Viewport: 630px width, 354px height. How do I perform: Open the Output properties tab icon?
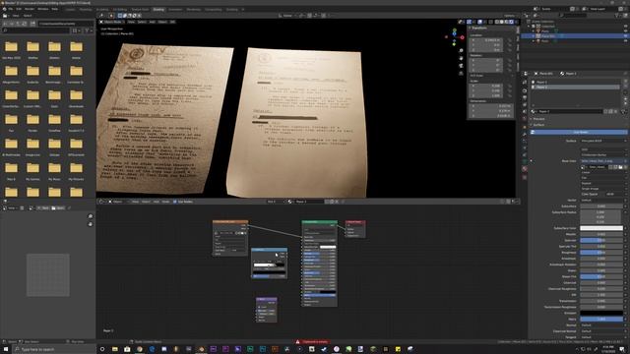(x=525, y=97)
